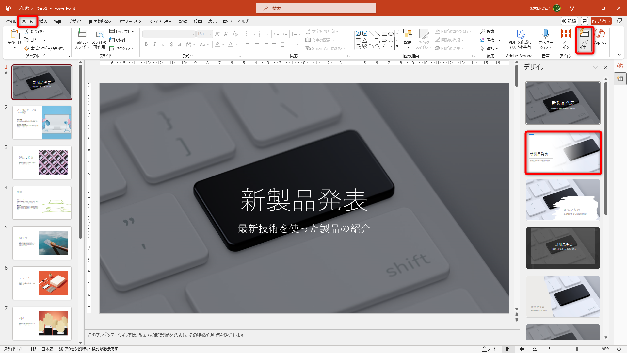Click the Record button at top right
The width and height of the screenshot is (627, 353).
(x=569, y=21)
